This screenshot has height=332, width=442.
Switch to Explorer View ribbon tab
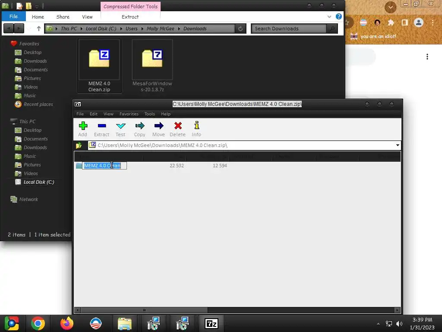87,17
